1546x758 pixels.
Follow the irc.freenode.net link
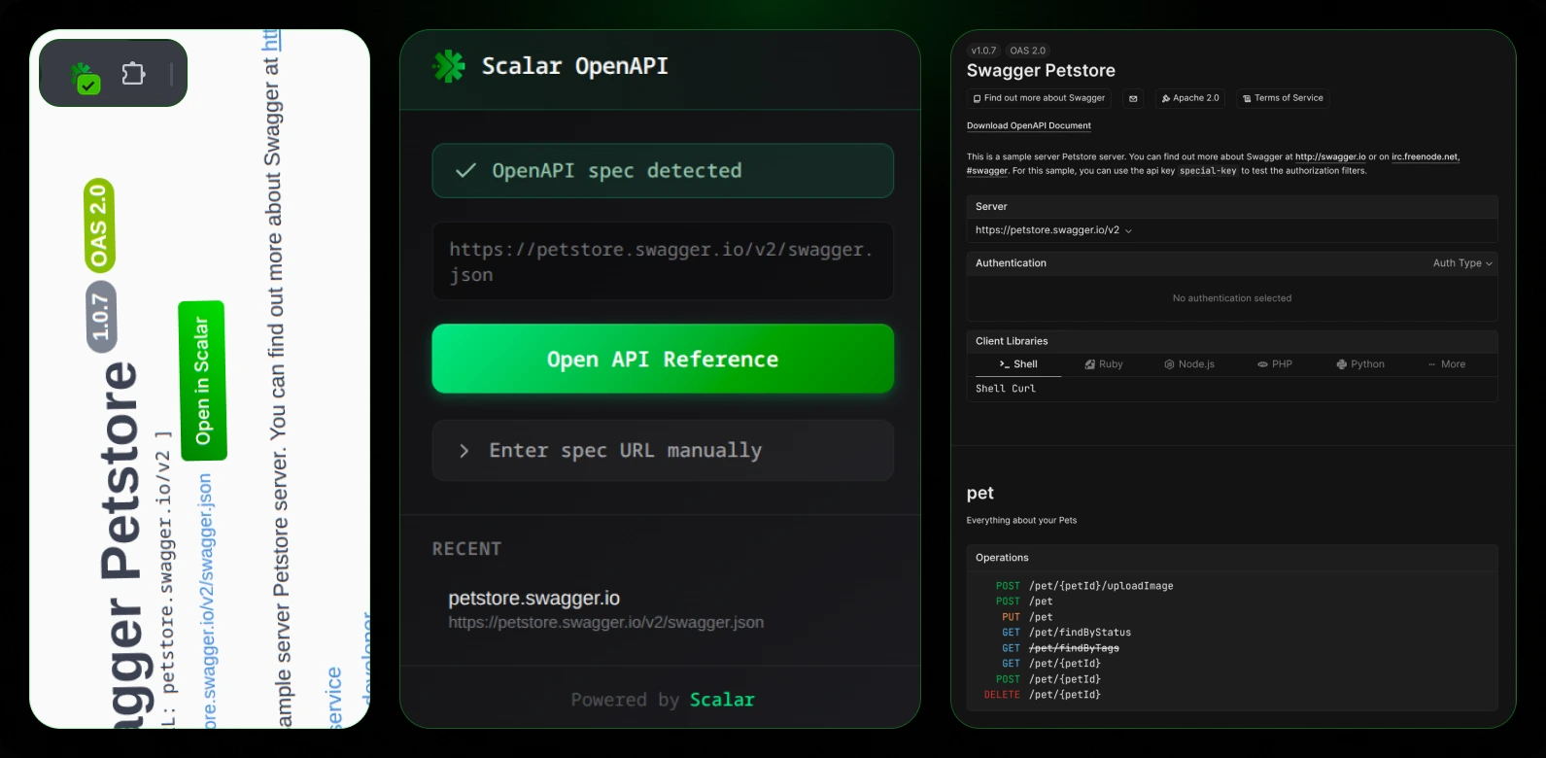pyautogui.click(x=1425, y=156)
